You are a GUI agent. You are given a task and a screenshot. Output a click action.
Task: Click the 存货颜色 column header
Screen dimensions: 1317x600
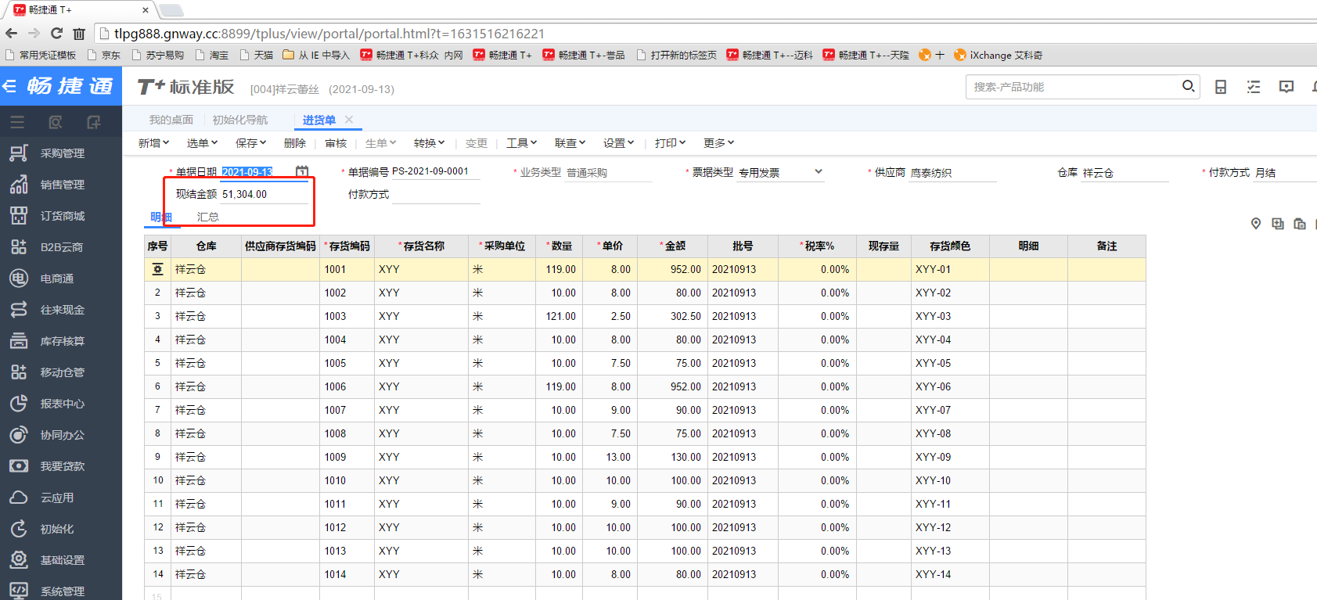(950, 246)
